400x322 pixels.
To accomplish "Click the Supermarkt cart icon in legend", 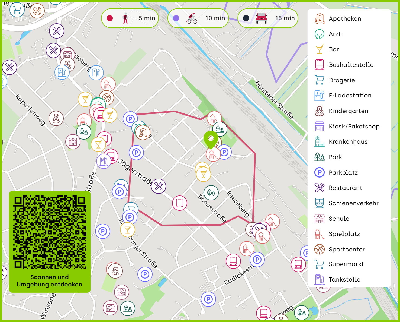I will coord(320,264).
